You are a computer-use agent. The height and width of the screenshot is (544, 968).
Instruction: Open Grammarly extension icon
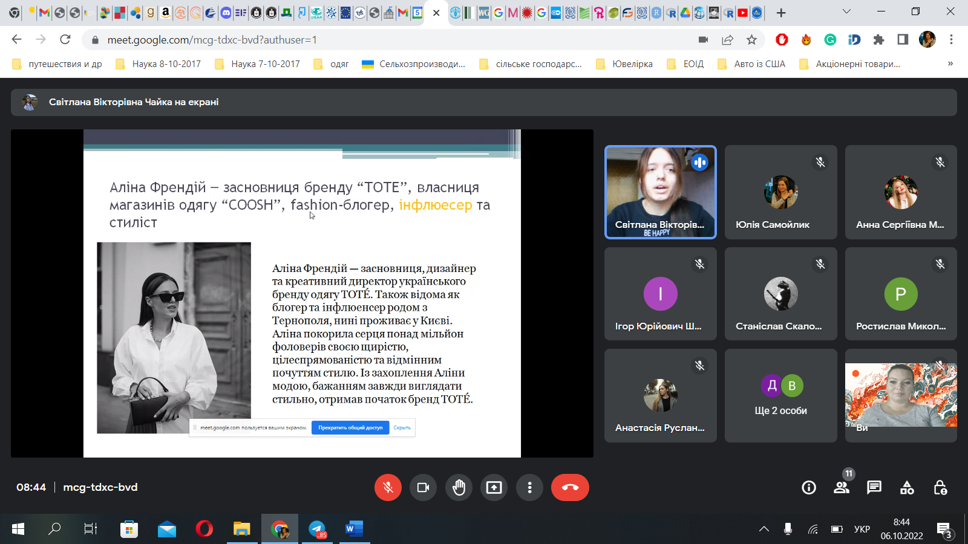pos(830,39)
